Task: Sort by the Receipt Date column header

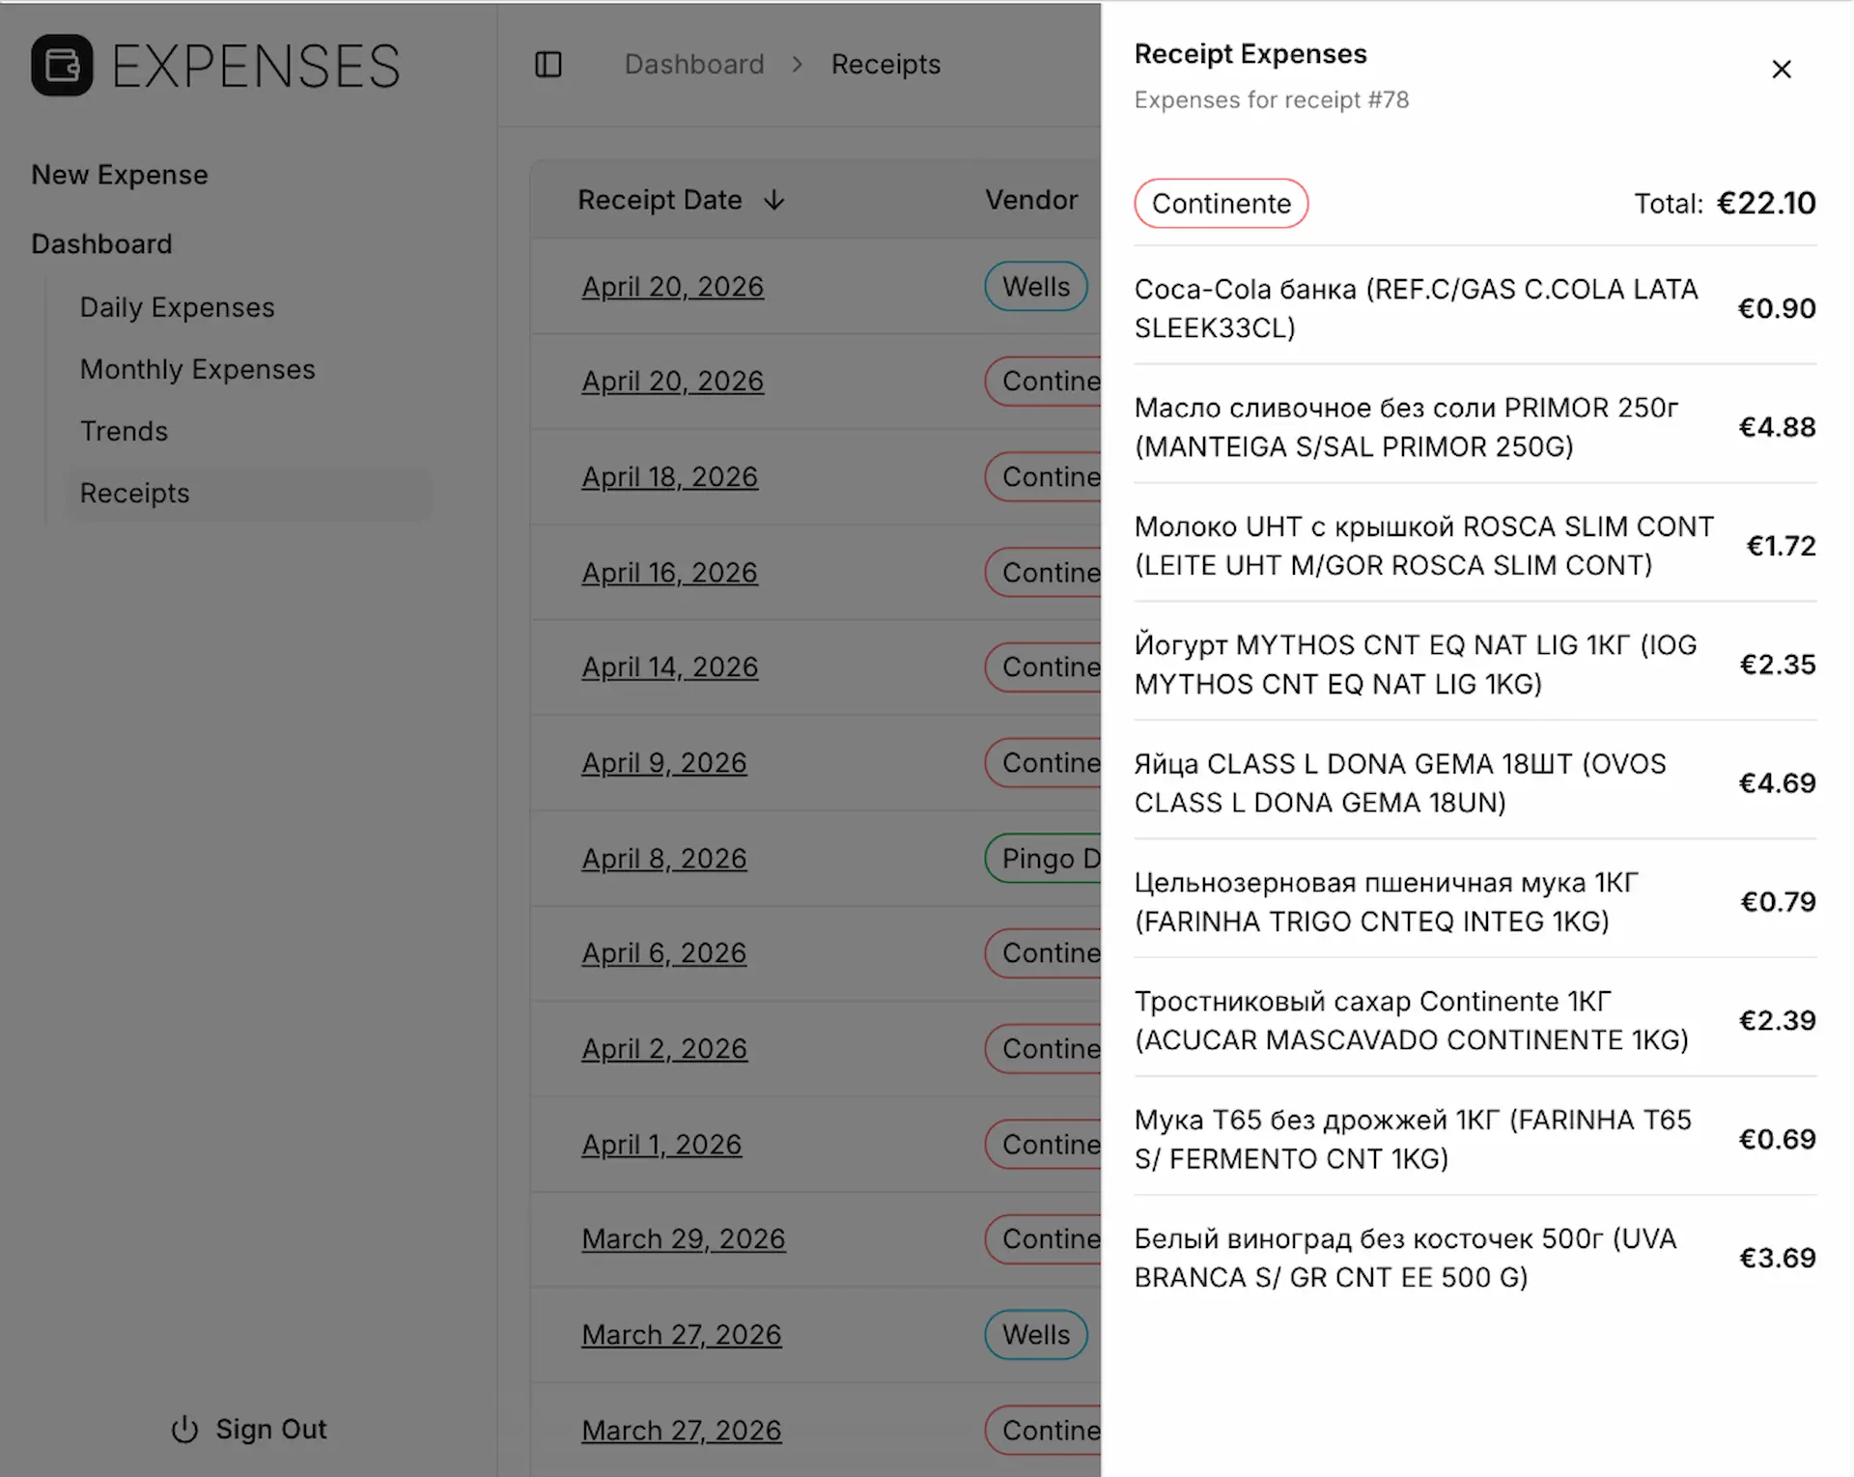Action: click(660, 200)
